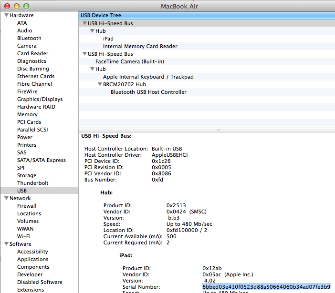
Task: Open Volumes under Network
Action: coord(28,221)
